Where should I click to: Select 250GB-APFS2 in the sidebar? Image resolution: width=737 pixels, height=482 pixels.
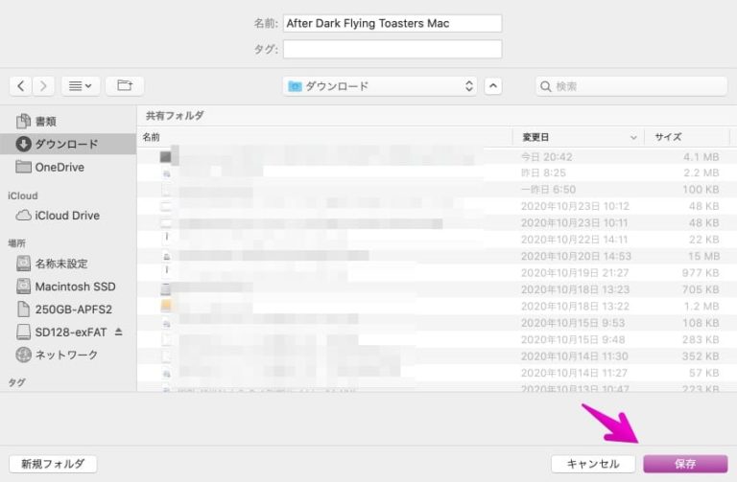[x=68, y=310]
